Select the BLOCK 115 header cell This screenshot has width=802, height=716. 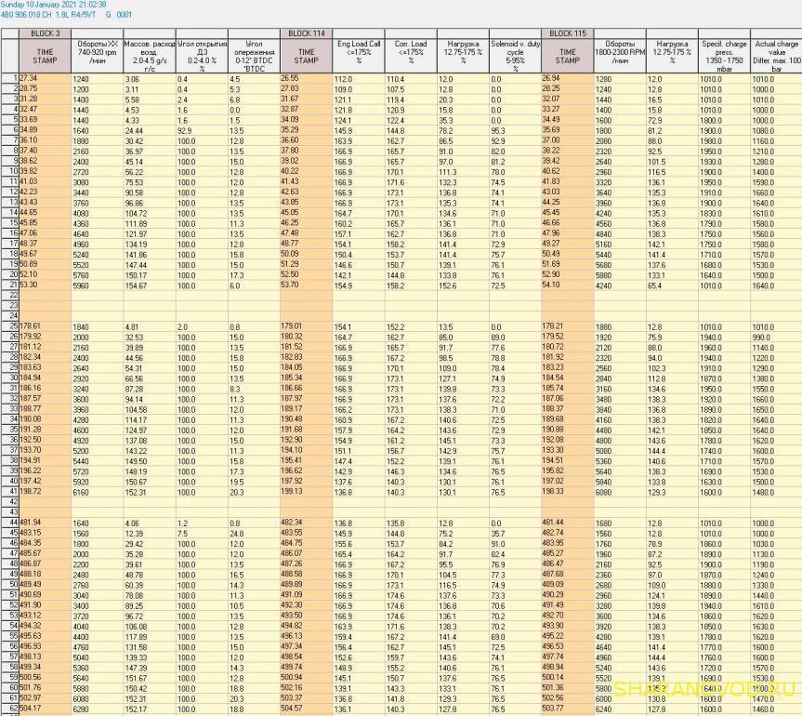pos(567,33)
